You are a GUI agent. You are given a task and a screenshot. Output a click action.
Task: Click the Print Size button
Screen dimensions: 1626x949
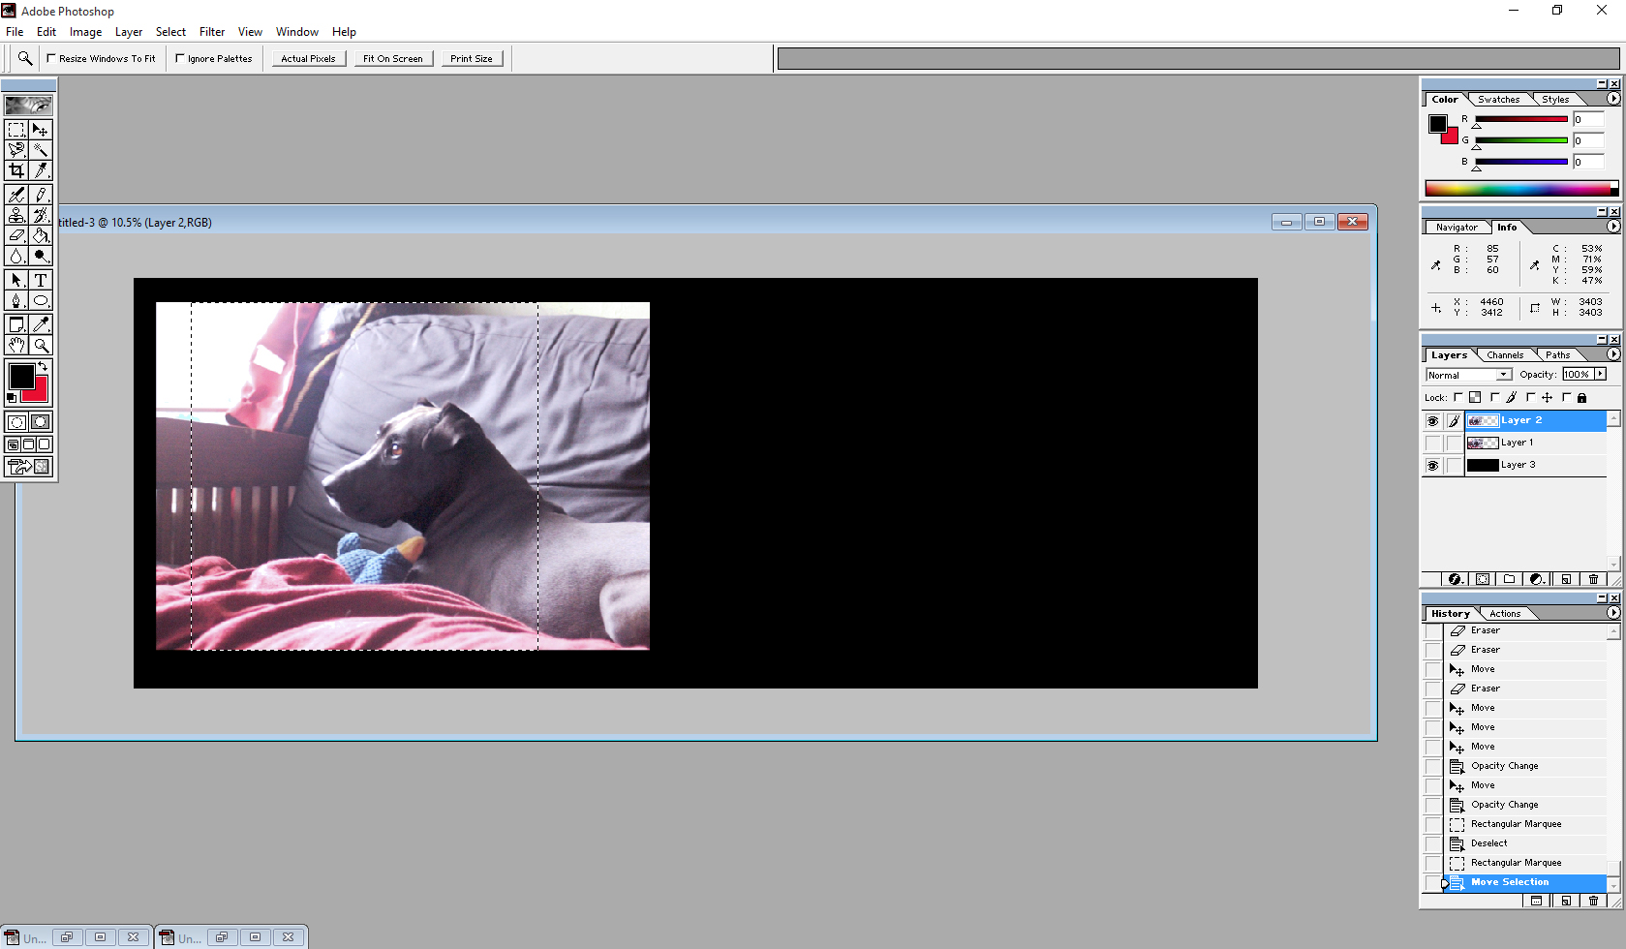coord(472,59)
